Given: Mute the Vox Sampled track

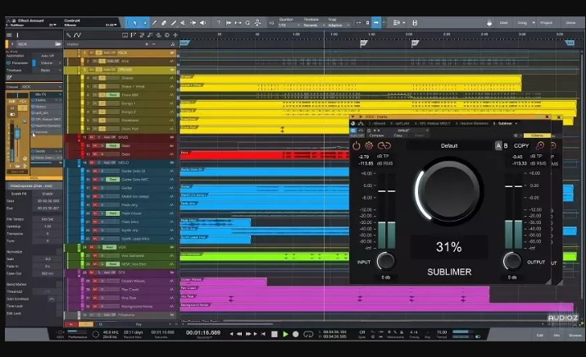Looking at the screenshot, I should coord(95,255).
